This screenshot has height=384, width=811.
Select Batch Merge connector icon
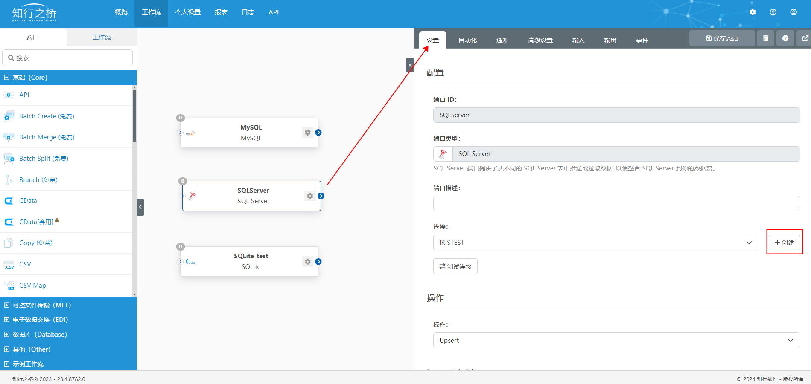9,137
